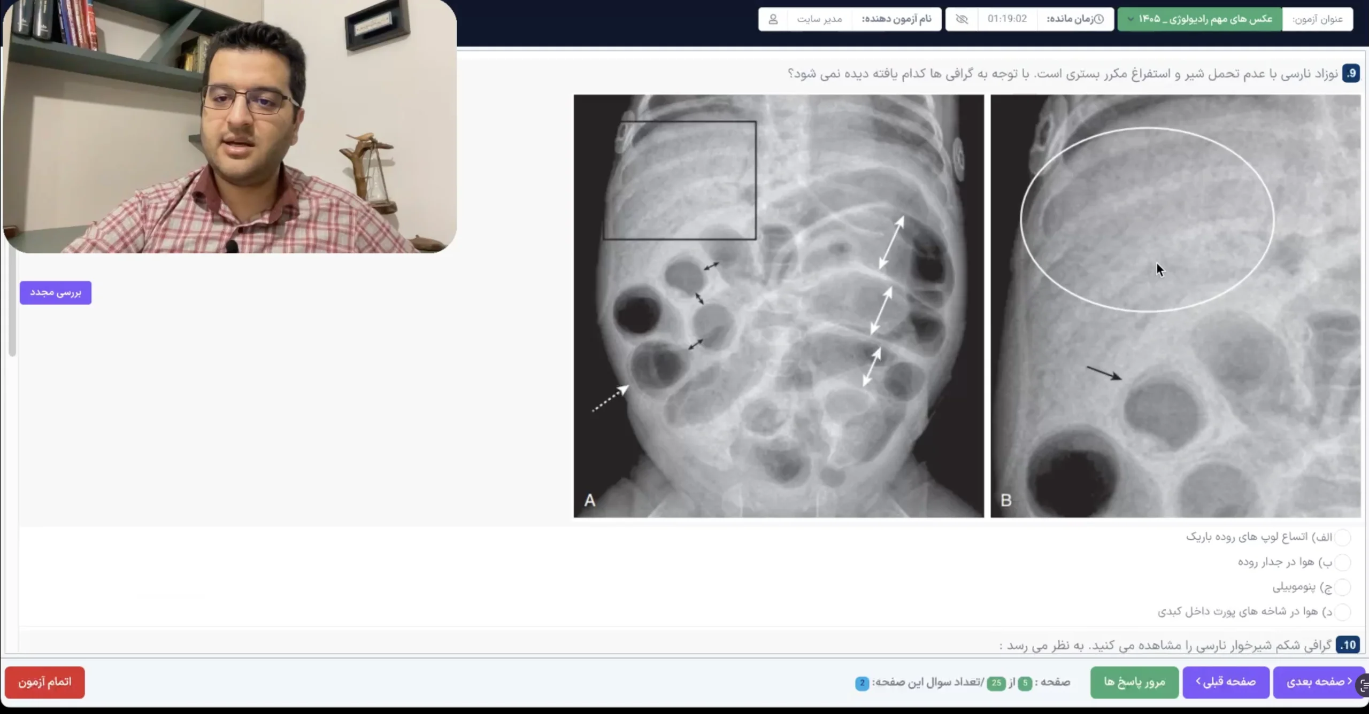Click the small menu icon at bottom-right corner

click(1363, 685)
